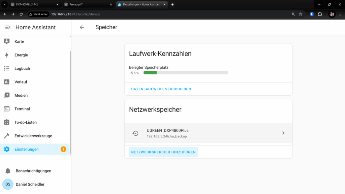Click the Laufwerk-Kennzahlen heading
The height and width of the screenshot is (194, 345).
[160, 54]
